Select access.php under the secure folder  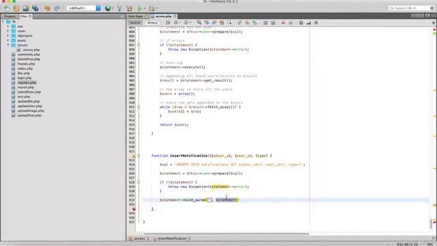click(x=31, y=50)
